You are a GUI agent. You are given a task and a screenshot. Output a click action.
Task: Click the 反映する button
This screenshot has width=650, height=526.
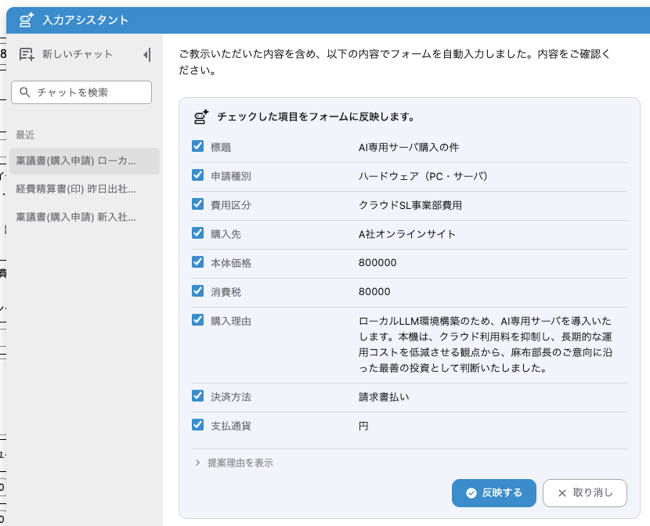(493, 493)
